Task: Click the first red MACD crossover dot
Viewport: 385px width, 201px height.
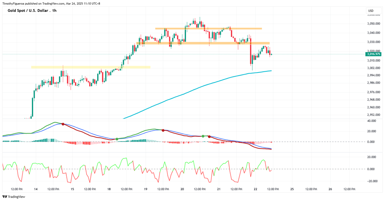Action: point(63,124)
